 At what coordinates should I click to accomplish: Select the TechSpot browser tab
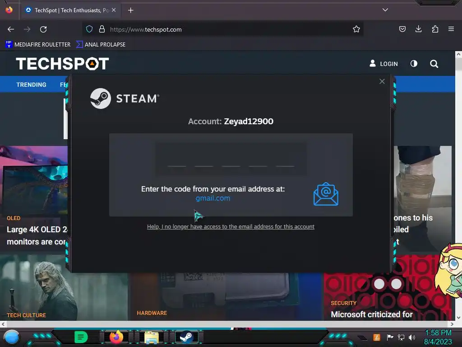click(71, 10)
